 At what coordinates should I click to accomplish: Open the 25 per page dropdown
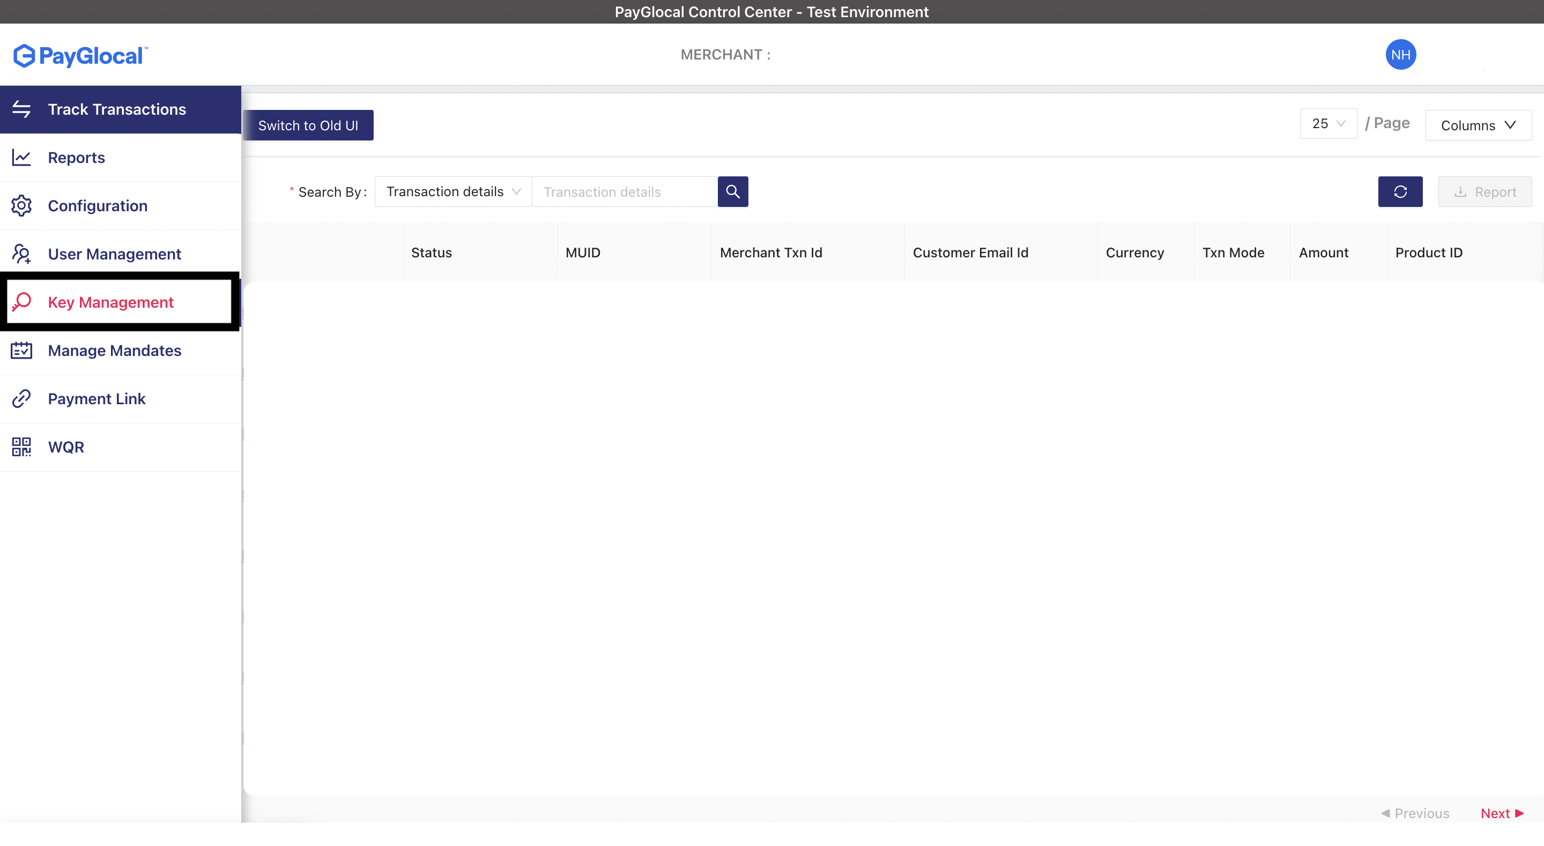click(1327, 123)
